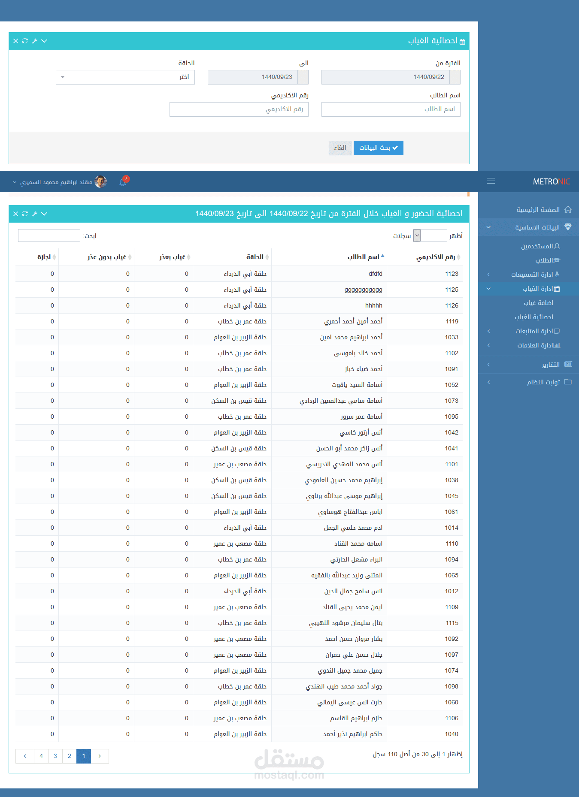Viewport: 579px width, 797px height.
Task: Collapse the attendance results panel chevron
Action: [x=44, y=214]
